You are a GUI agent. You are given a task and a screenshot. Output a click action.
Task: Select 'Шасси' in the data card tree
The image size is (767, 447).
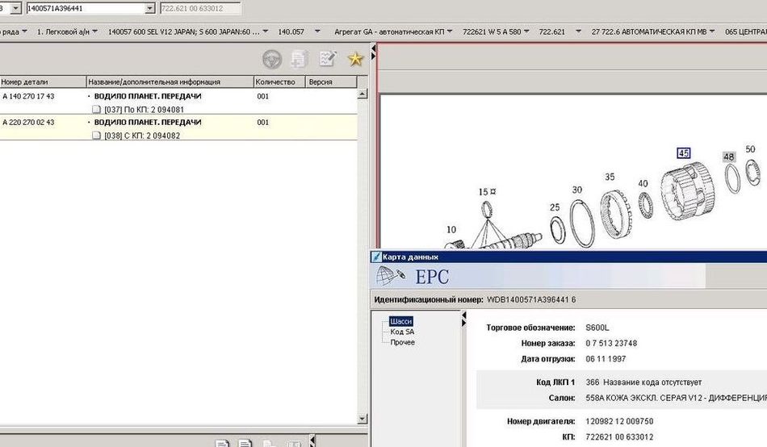400,321
